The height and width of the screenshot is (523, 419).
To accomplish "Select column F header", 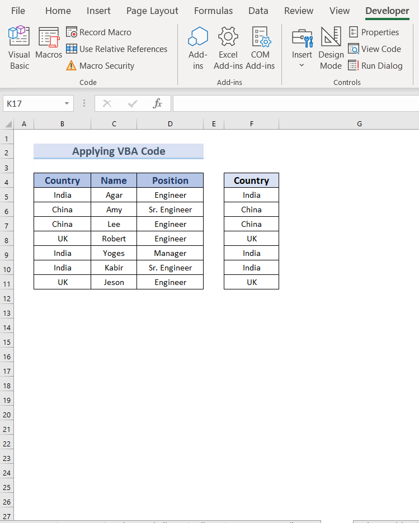I will pos(251,123).
